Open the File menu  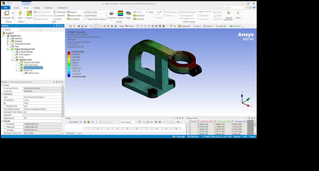6,7
